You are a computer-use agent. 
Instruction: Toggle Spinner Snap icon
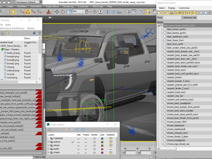pyautogui.click(x=39, y=12)
